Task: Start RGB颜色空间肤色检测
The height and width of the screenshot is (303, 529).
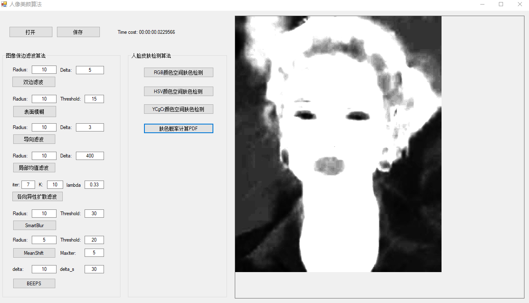Action: click(179, 73)
